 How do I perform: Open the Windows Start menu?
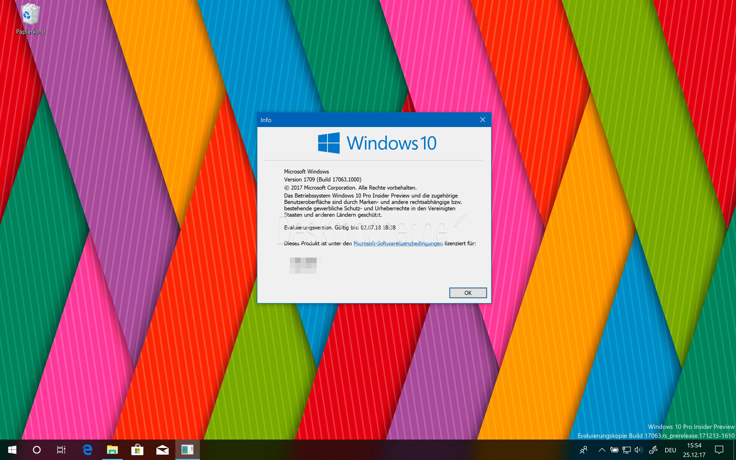(12, 450)
